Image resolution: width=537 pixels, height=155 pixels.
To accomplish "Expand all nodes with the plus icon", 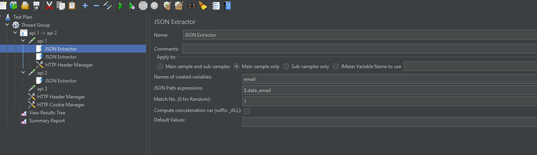I will point(85,6).
